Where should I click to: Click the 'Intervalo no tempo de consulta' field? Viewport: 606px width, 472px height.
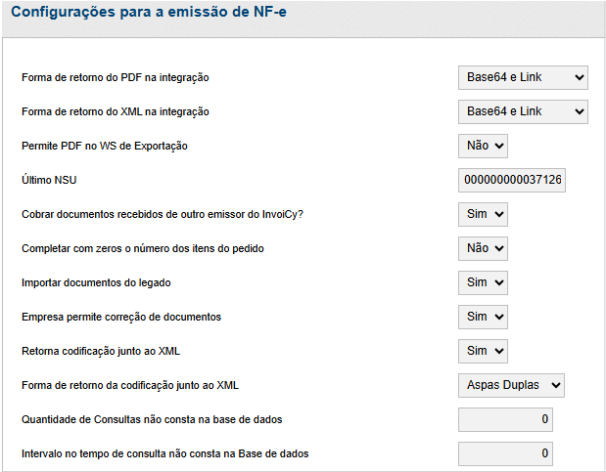tap(505, 453)
